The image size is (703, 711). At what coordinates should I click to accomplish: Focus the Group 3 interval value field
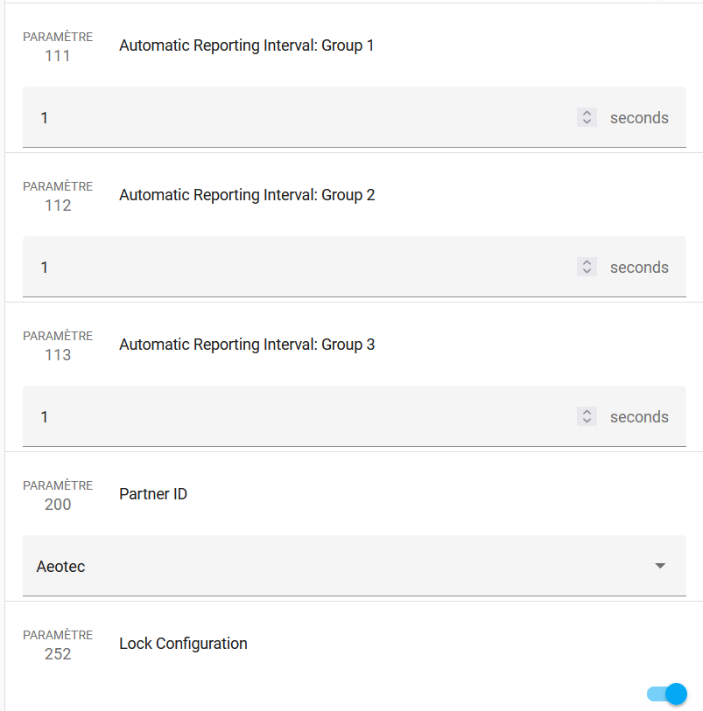pos(298,417)
